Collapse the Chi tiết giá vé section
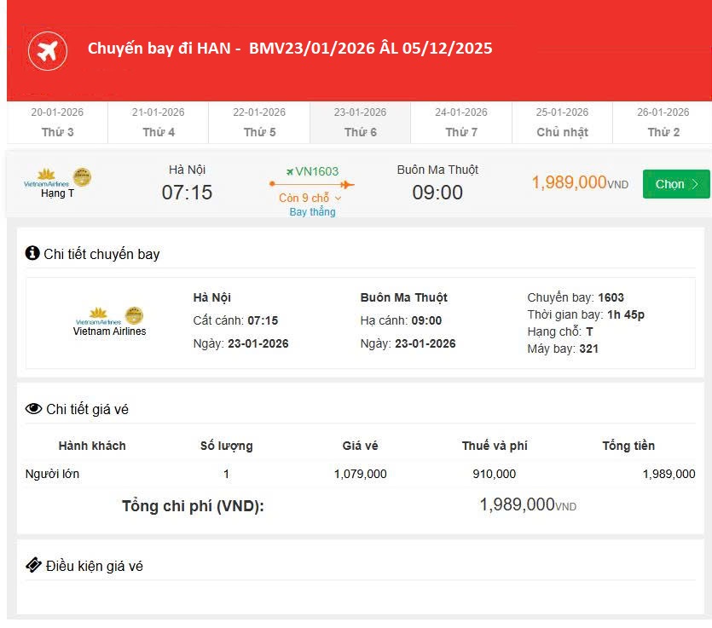Image resolution: width=712 pixels, height=628 pixels. (x=87, y=410)
